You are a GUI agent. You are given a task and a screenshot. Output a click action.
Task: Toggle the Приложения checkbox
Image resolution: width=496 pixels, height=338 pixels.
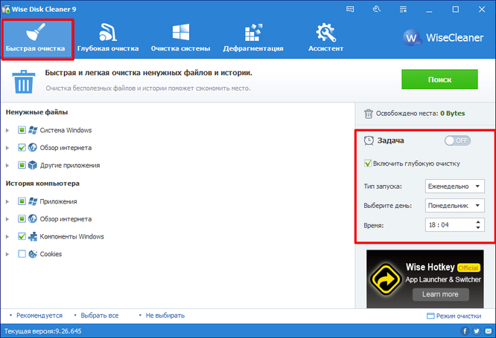[22, 201]
